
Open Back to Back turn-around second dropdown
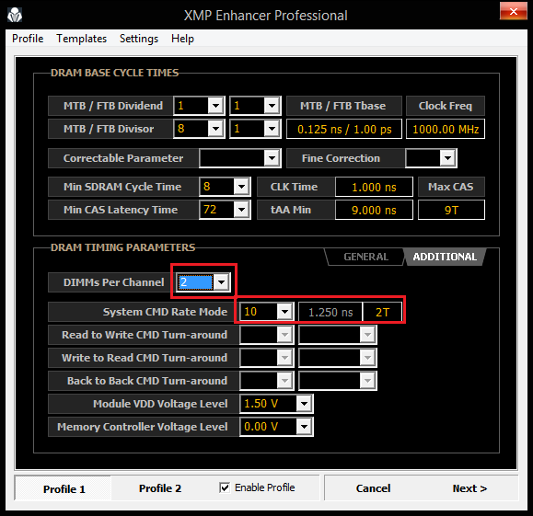pos(367,381)
